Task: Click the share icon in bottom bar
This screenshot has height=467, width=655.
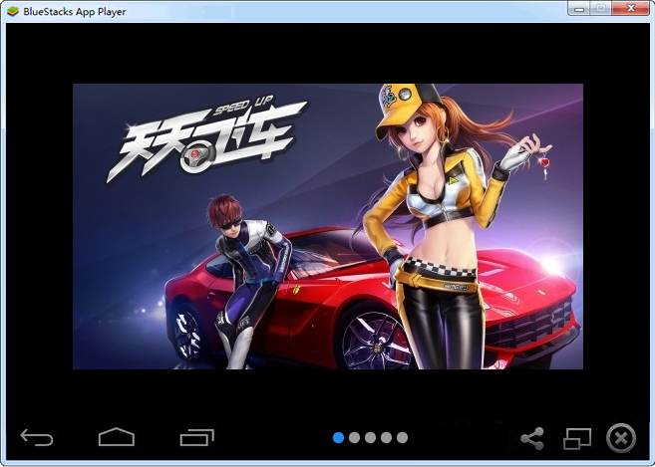Action: (x=532, y=437)
